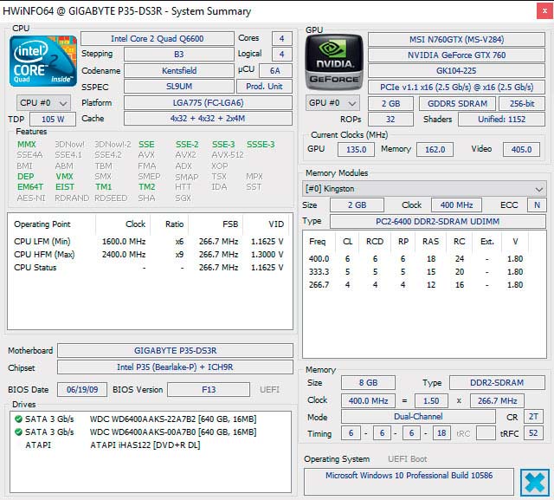Click the GPU clock value 135.0
The height and width of the screenshot is (500, 554).
tap(356, 150)
